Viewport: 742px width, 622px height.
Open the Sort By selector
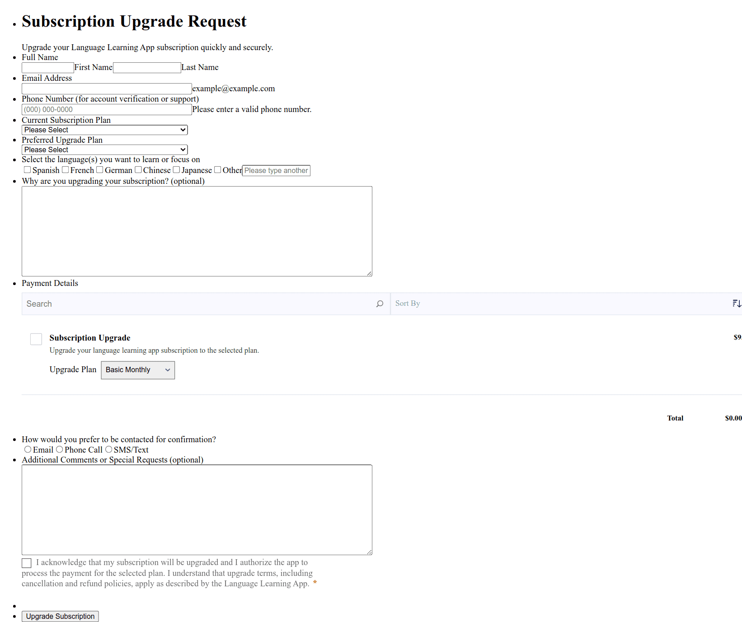560,304
